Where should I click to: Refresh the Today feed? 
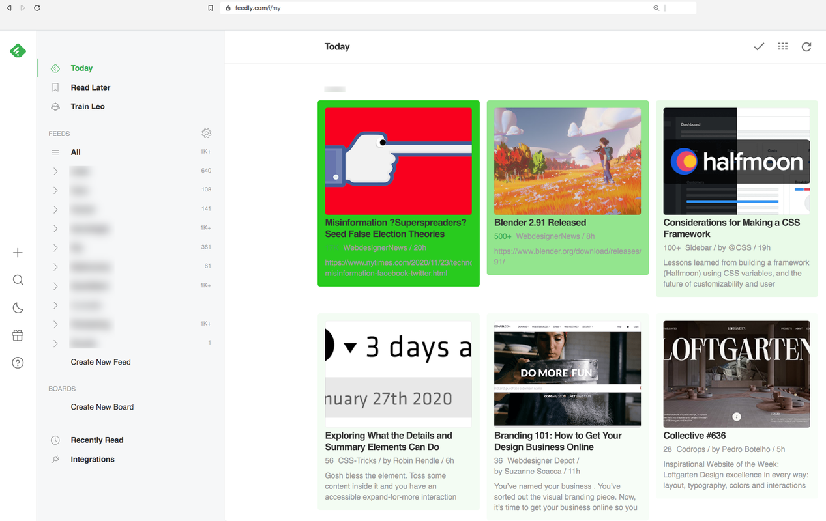pos(806,47)
